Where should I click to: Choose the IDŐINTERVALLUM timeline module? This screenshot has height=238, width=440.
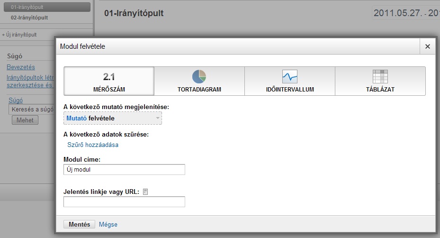tap(290, 81)
